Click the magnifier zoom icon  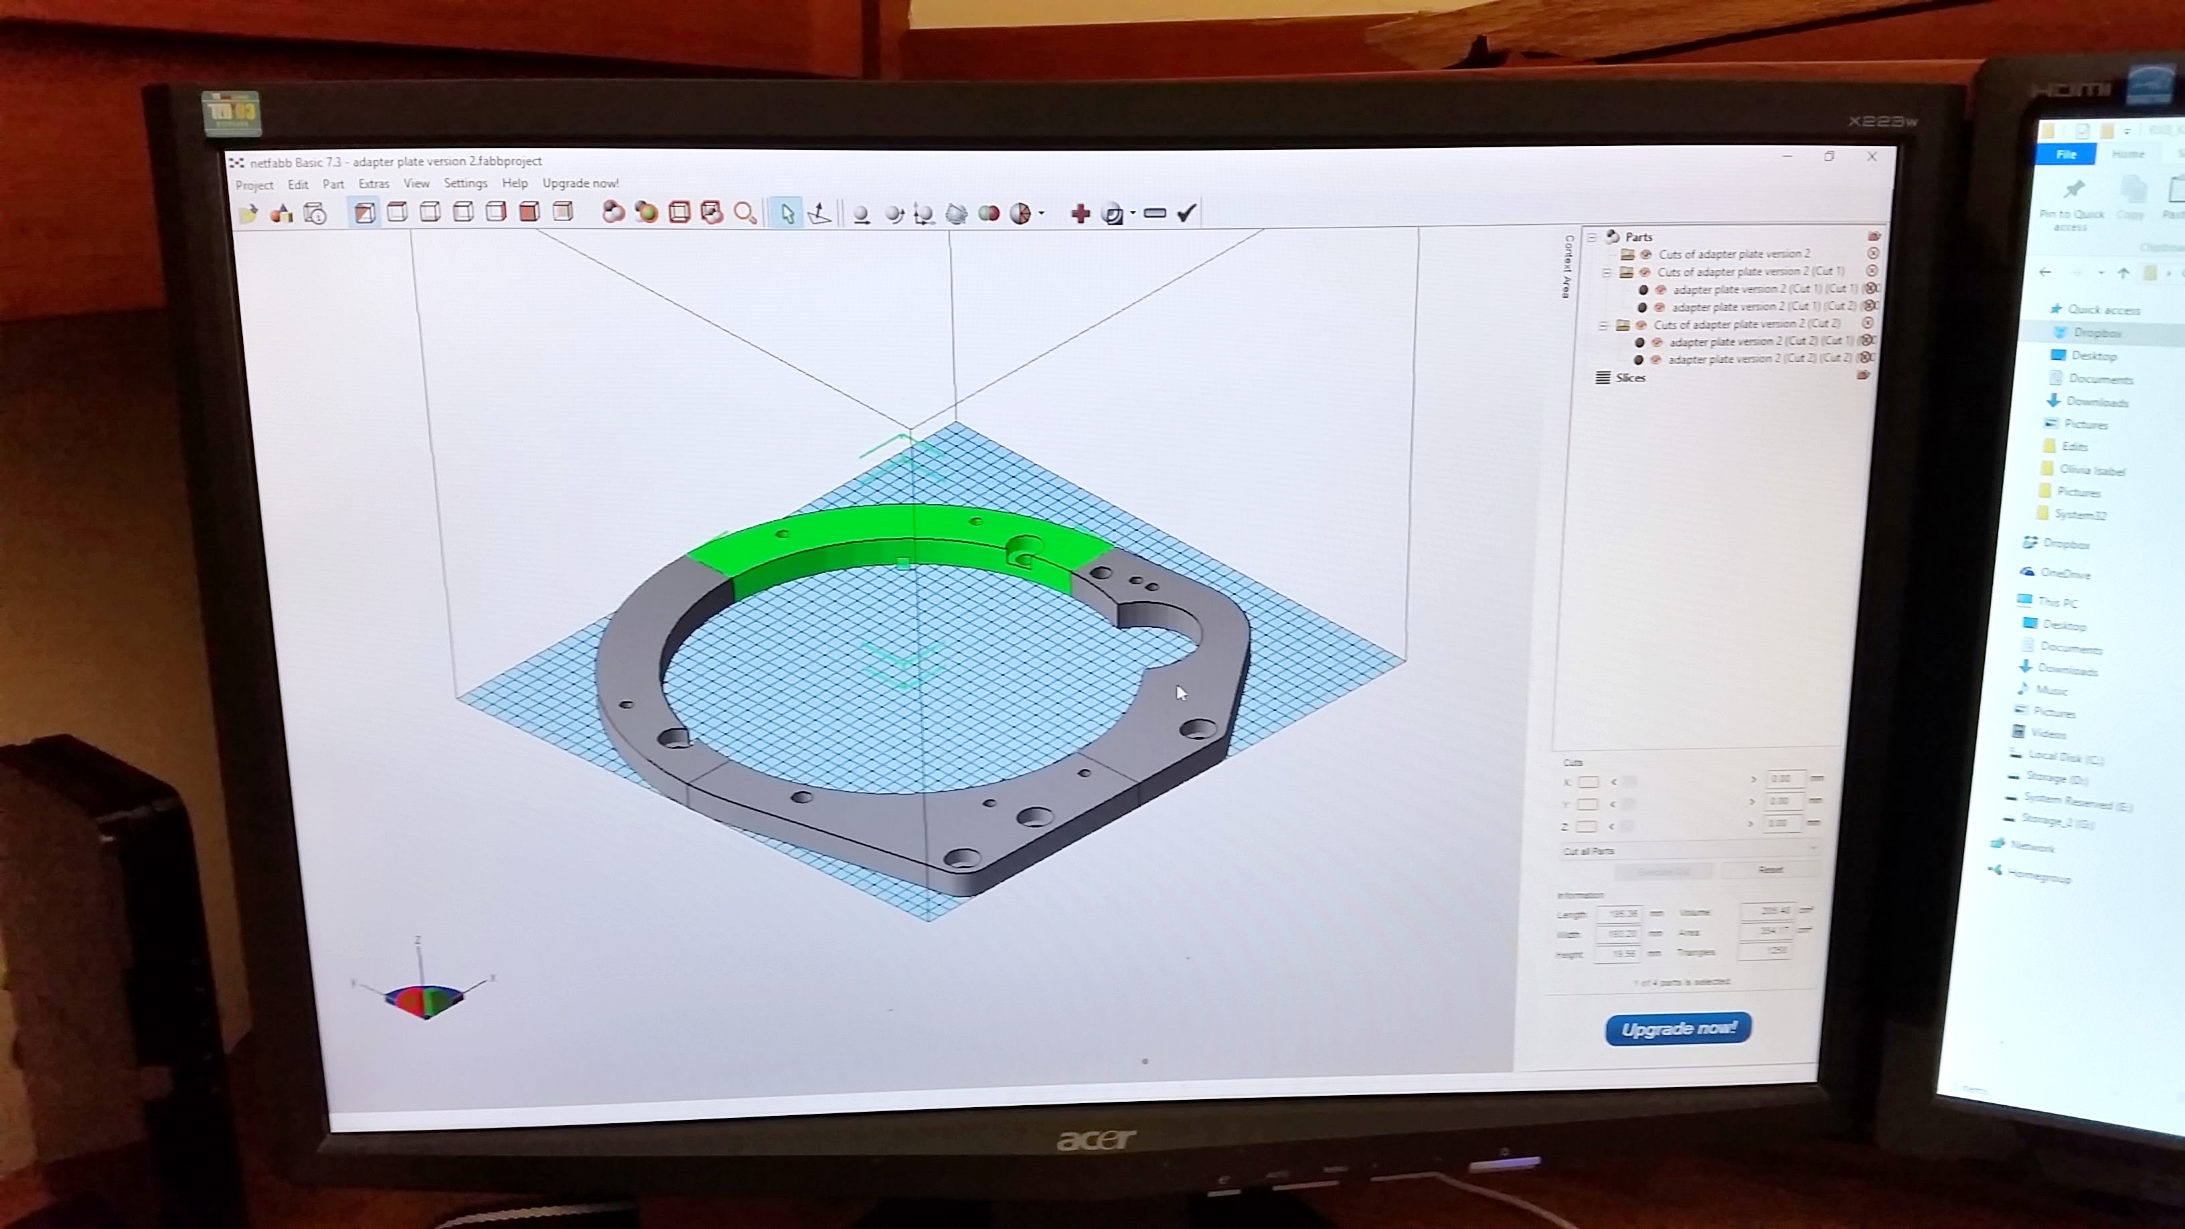click(744, 213)
